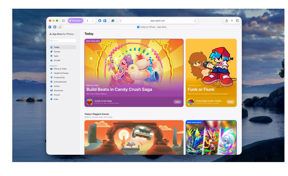Screen dimensions: 288x176
Task: Click the page reader icon in address bar
Action: click(x=120, y=20)
